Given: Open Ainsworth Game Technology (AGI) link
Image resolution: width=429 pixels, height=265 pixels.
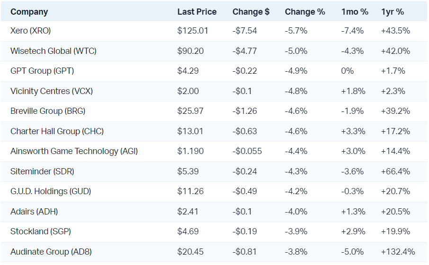Looking at the screenshot, I should pyautogui.click(x=74, y=151).
